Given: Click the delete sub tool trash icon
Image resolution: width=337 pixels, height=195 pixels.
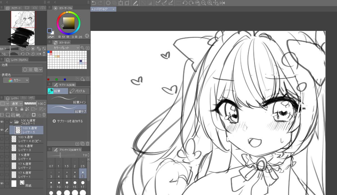Looking at the screenshot, I should click(x=88, y=144).
